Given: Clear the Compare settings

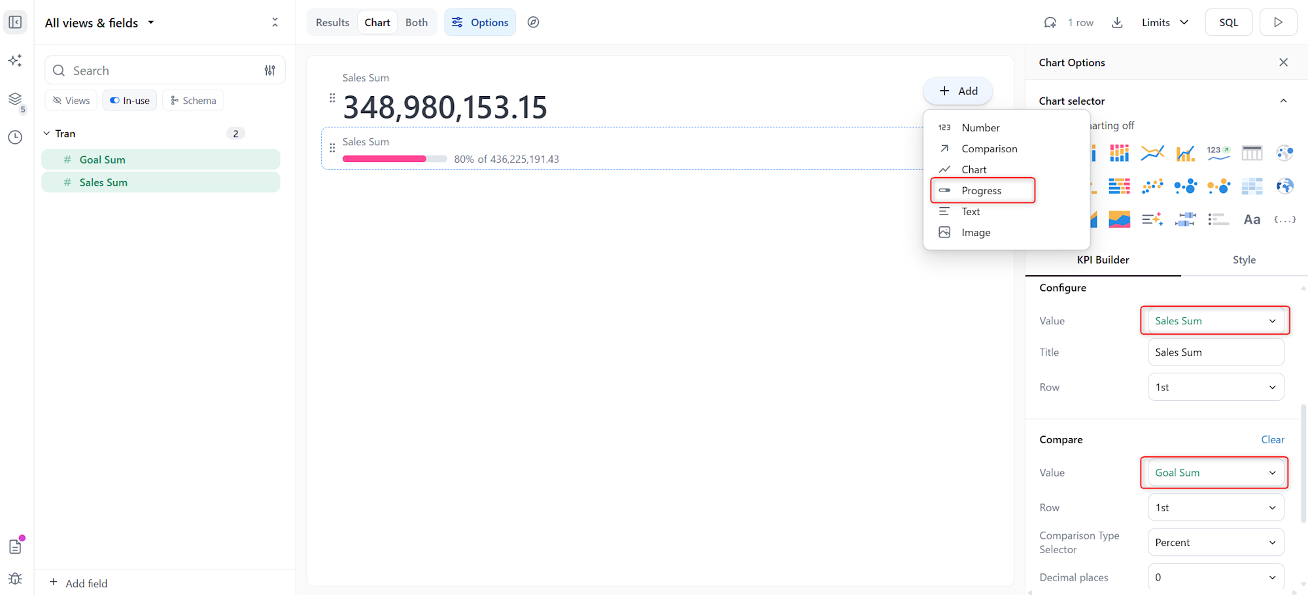Looking at the screenshot, I should (x=1273, y=439).
